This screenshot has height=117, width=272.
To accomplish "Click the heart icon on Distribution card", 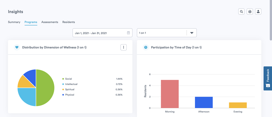I will (x=17, y=47).
